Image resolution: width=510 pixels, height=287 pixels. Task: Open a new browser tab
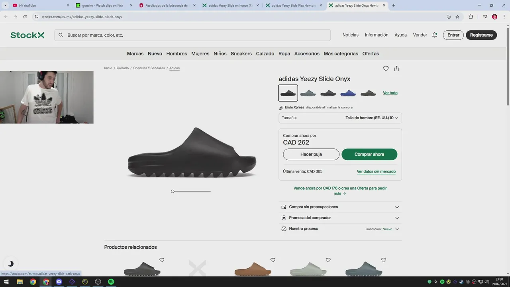(394, 6)
